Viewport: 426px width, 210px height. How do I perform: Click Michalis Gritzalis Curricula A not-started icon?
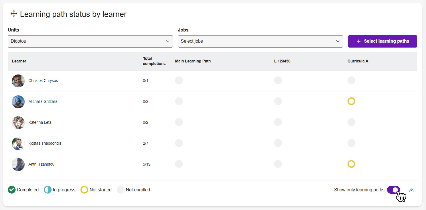tap(351, 101)
